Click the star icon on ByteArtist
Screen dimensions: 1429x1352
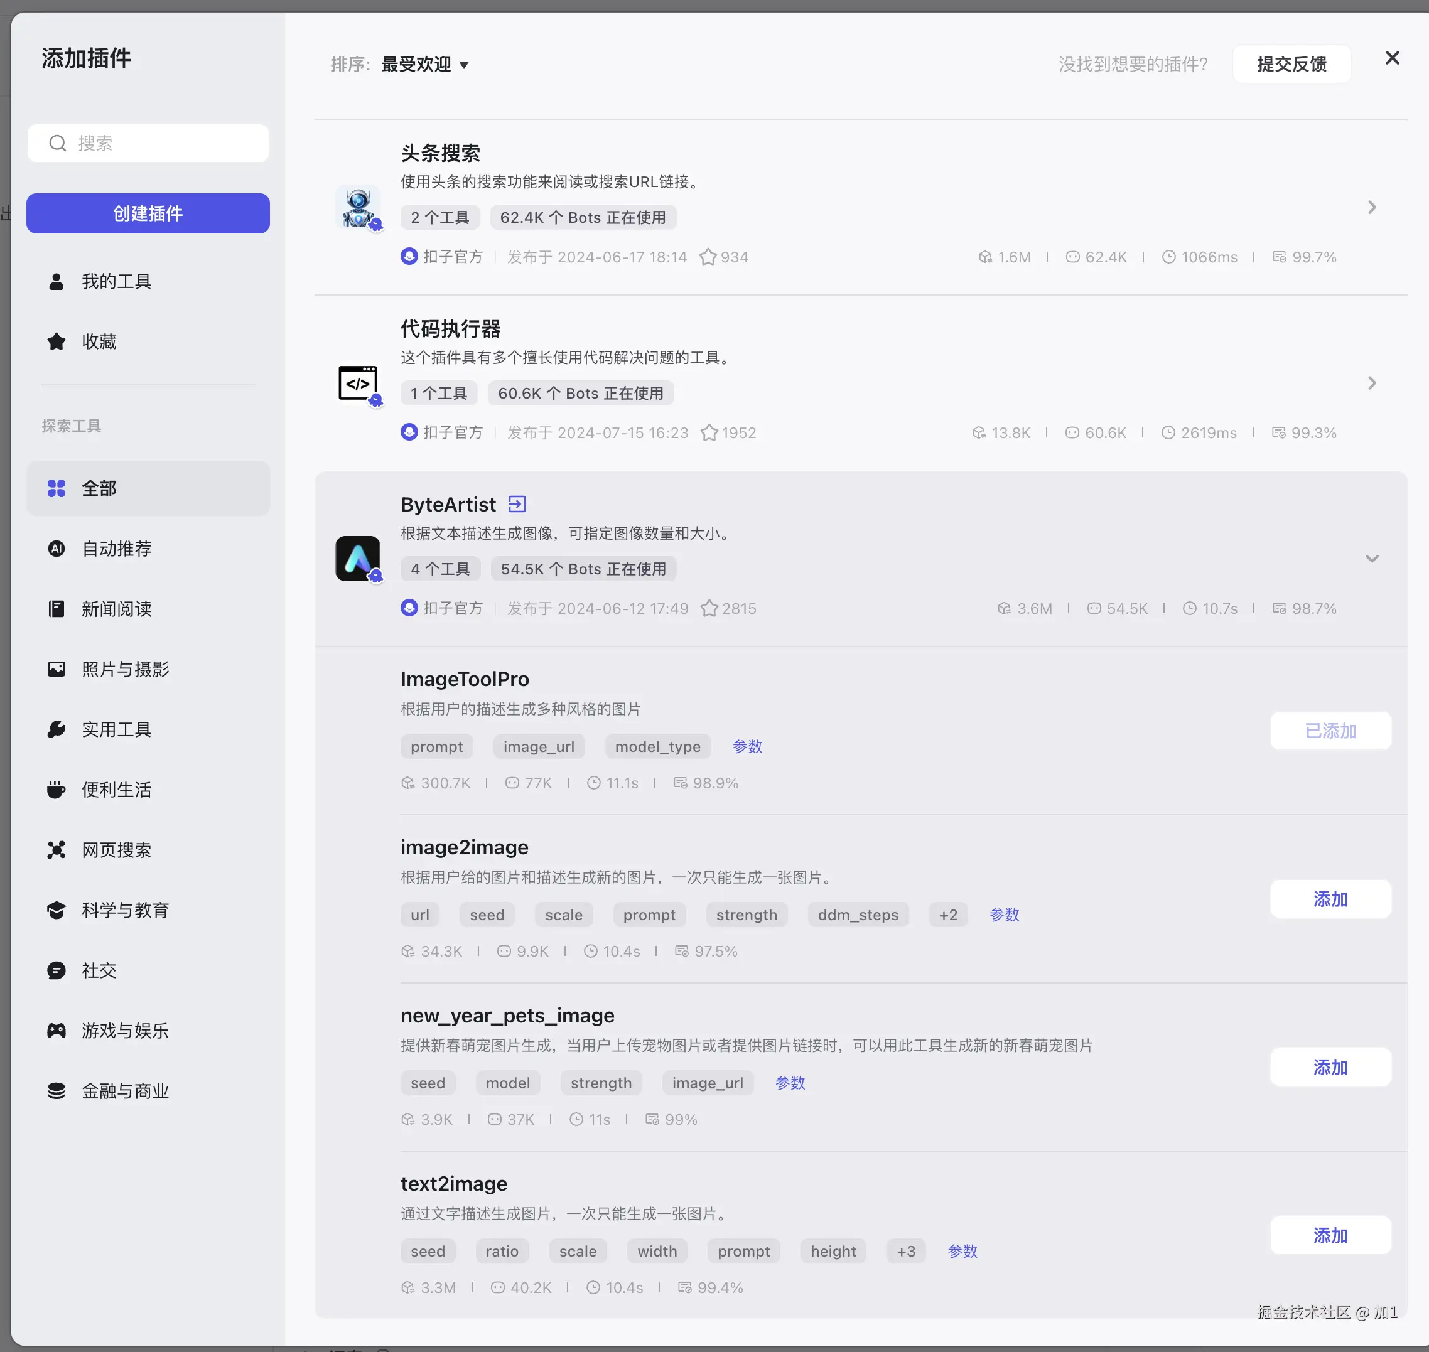pos(709,608)
